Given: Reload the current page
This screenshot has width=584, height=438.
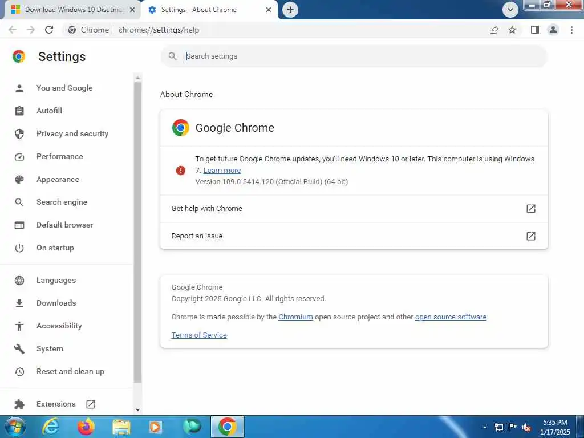Looking at the screenshot, I should (49, 30).
